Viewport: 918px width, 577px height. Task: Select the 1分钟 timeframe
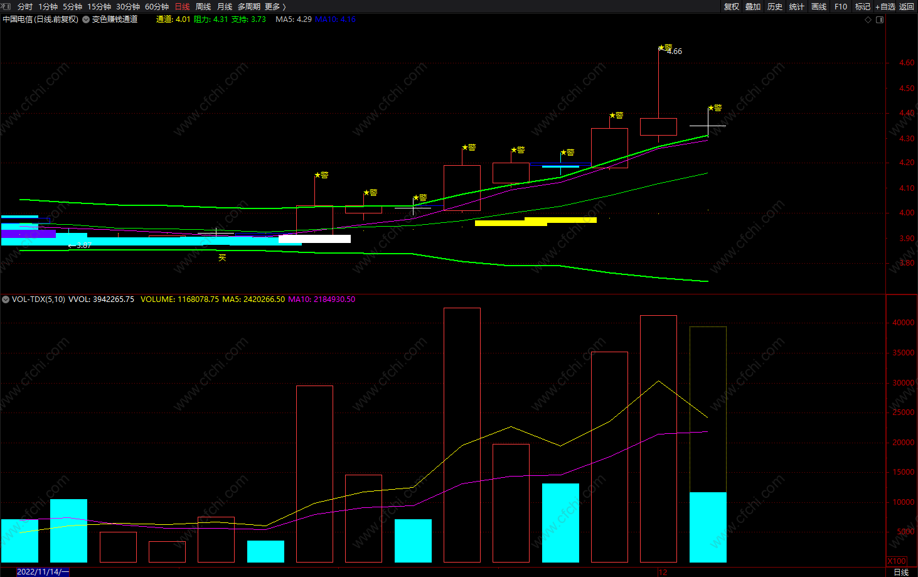(x=48, y=6)
